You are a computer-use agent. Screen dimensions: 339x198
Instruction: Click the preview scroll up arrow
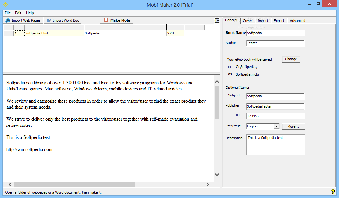tap(217, 82)
